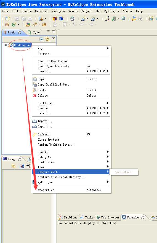Click Each Other submenu item

(x=124, y=172)
